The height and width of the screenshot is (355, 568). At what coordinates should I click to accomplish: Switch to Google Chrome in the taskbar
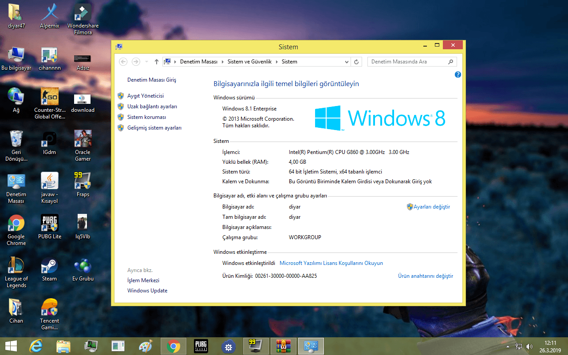(174, 346)
